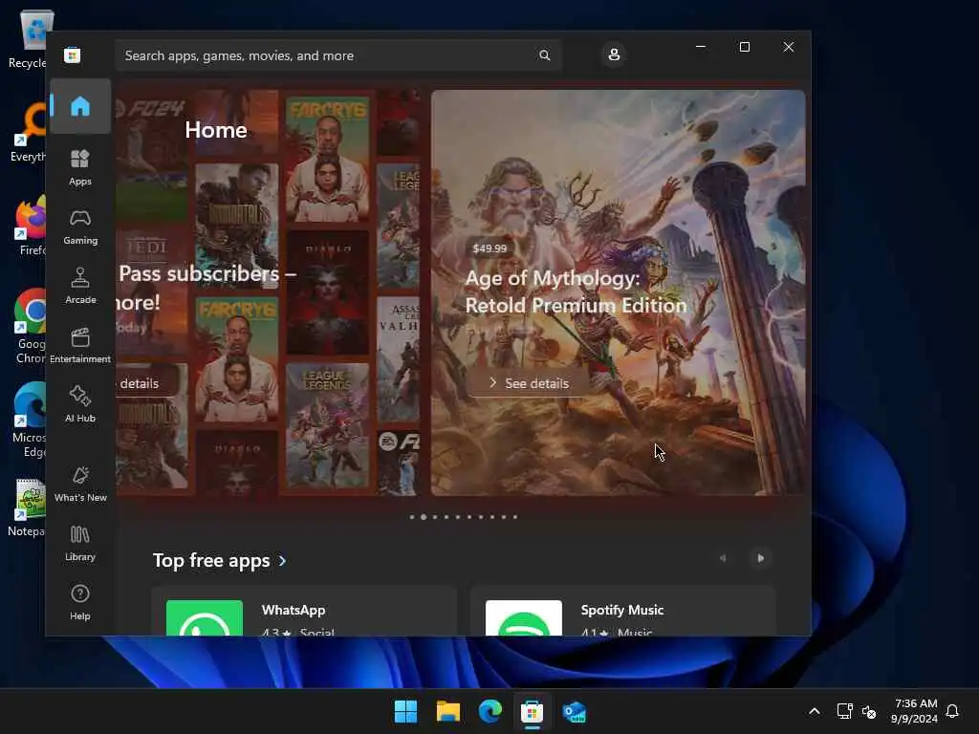
Task: Select the Everything desktop shortcut
Action: click(x=29, y=132)
